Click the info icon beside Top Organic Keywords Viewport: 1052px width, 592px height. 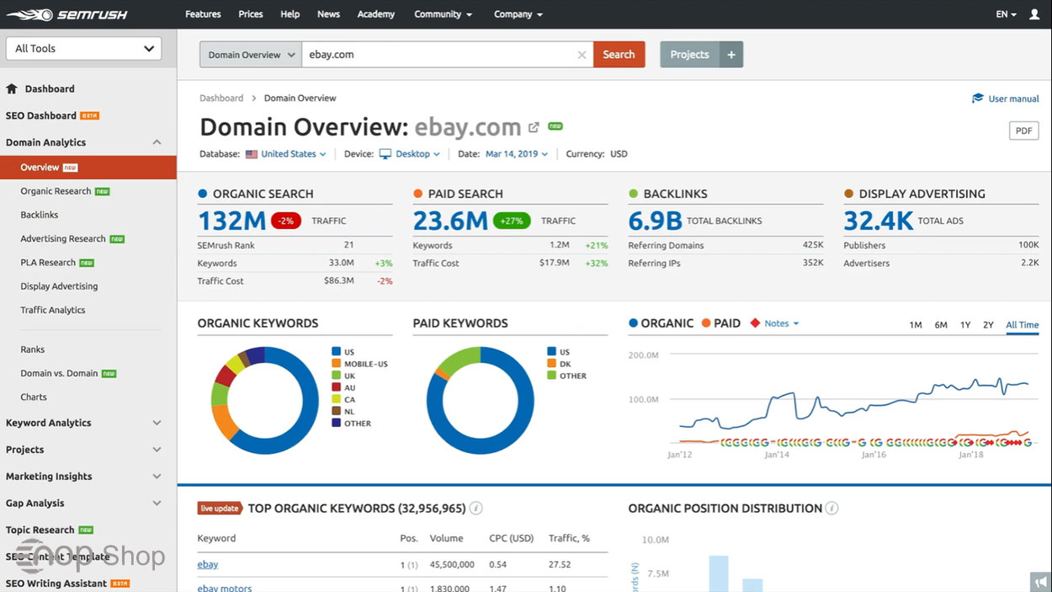pyautogui.click(x=476, y=509)
